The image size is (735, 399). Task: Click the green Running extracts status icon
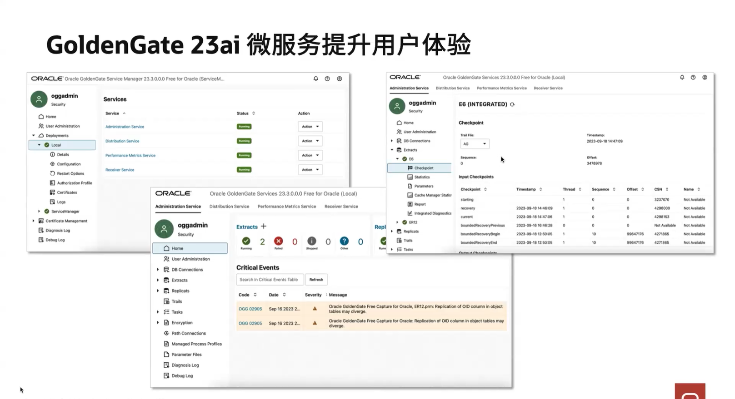pos(246,241)
